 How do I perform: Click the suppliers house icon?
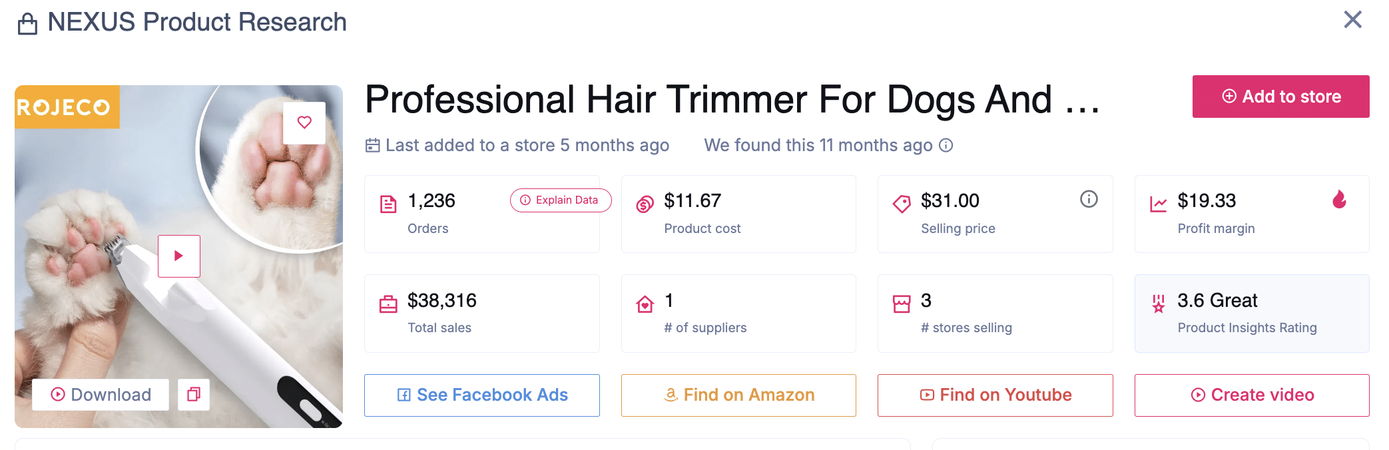645,304
